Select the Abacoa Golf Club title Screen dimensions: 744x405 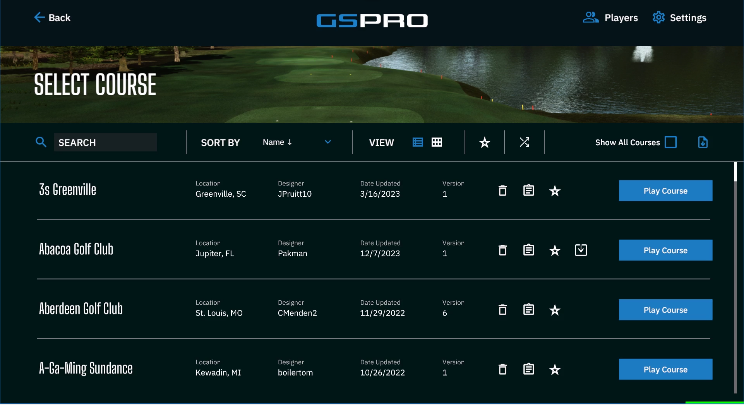tap(76, 249)
